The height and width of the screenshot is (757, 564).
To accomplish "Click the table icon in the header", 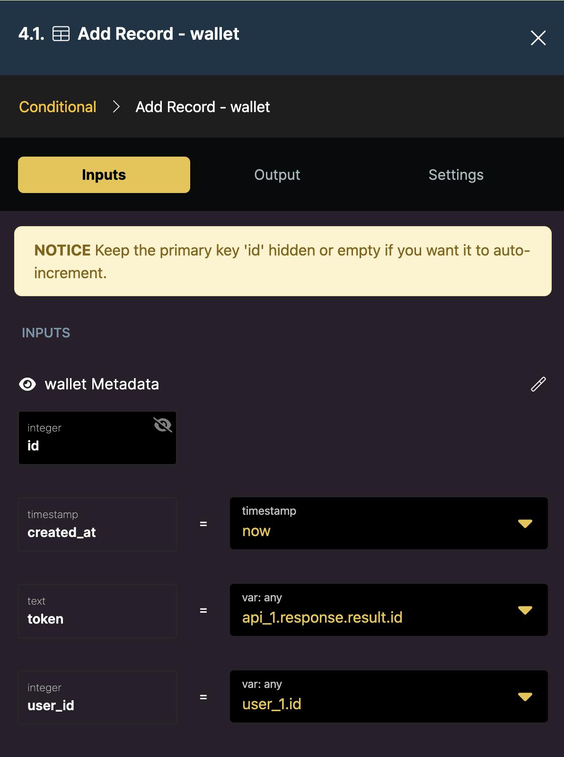I will tap(61, 34).
